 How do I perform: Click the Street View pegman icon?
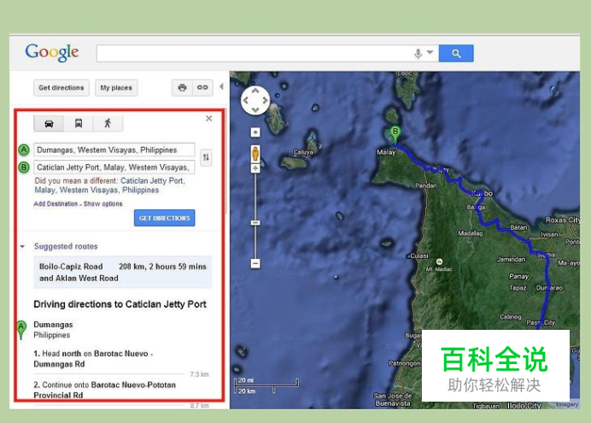point(255,154)
